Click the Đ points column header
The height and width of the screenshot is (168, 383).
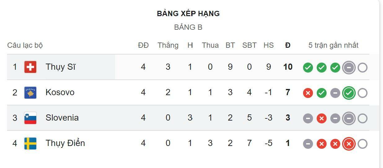coord(288,45)
